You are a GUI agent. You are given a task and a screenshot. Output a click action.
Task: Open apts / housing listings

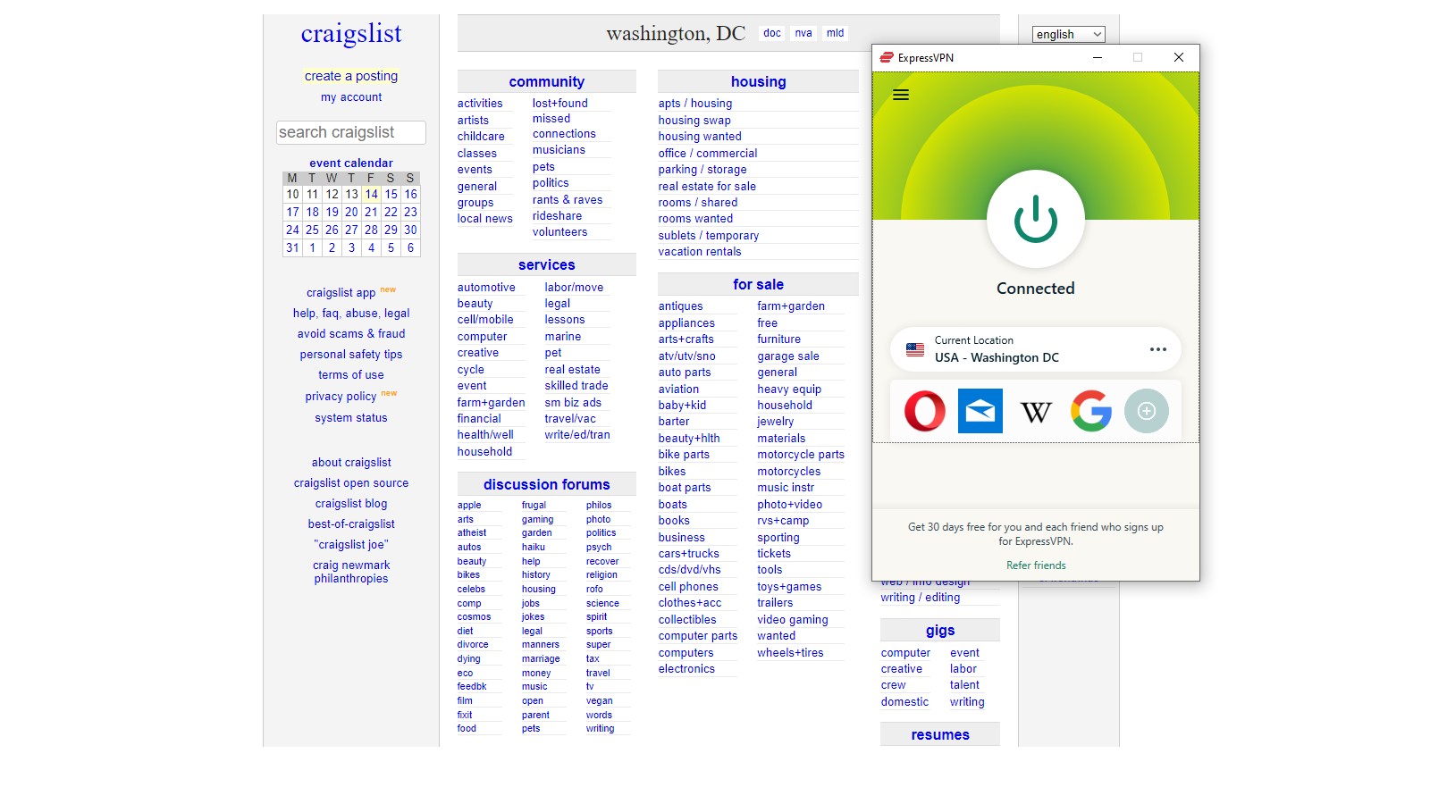tap(695, 104)
